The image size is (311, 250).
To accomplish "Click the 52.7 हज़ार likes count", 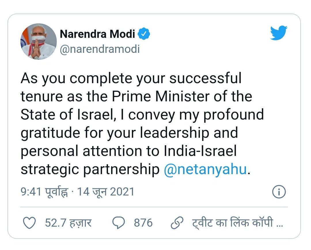I will pyautogui.click(x=68, y=223).
